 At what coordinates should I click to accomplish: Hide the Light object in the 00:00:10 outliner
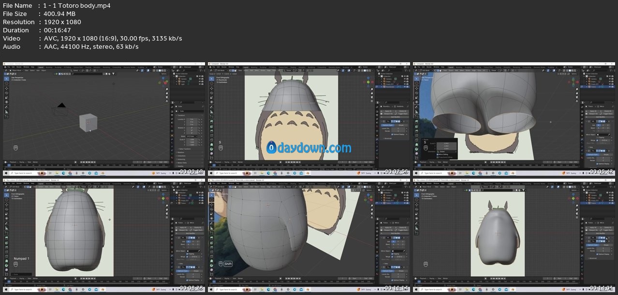200,84
